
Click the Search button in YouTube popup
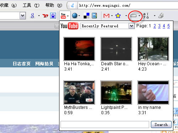[x=161, y=124]
